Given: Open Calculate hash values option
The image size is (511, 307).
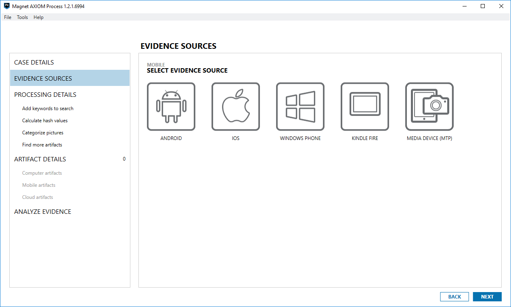Looking at the screenshot, I should (x=45, y=121).
